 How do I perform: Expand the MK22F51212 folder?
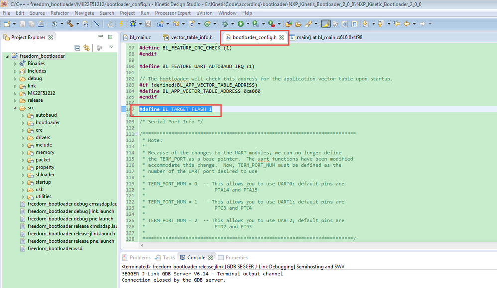tap(15, 93)
